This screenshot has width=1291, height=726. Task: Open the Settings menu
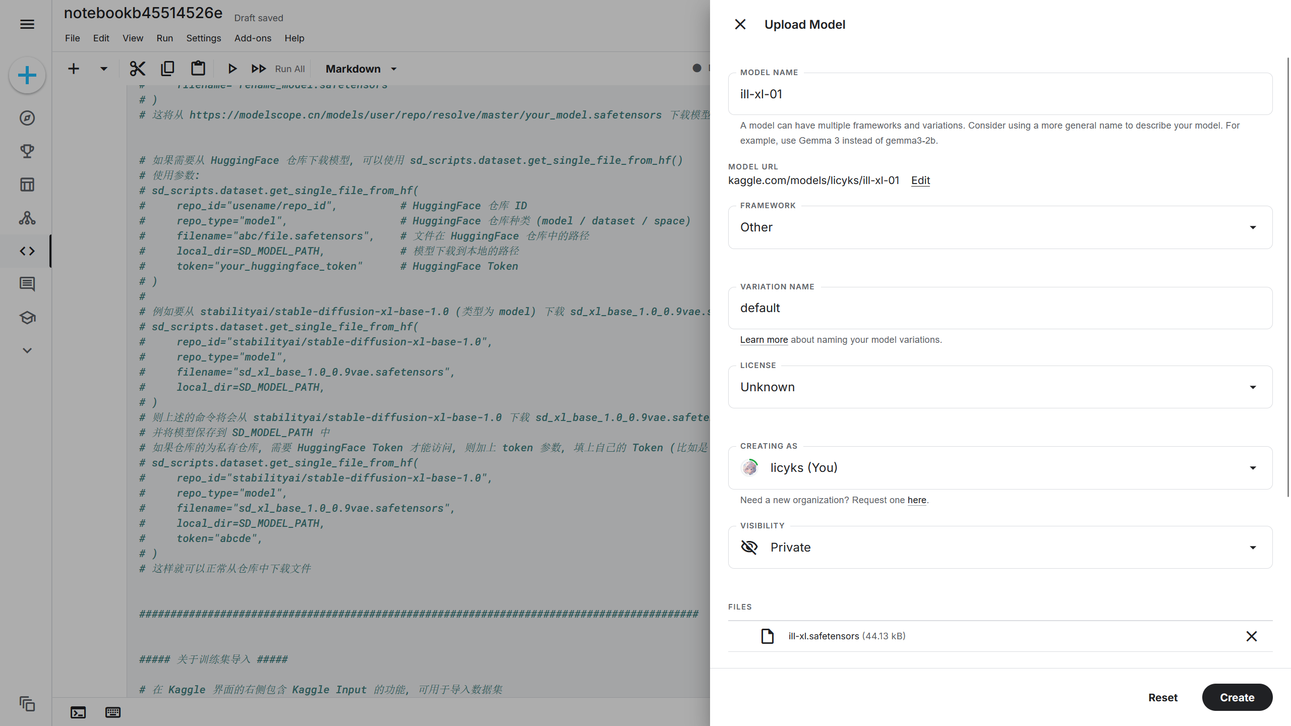pos(203,38)
